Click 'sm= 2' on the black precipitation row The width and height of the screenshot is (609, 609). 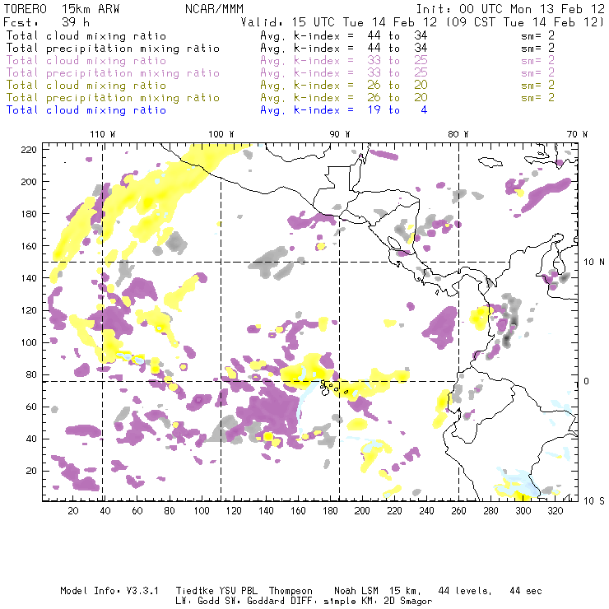click(x=538, y=49)
